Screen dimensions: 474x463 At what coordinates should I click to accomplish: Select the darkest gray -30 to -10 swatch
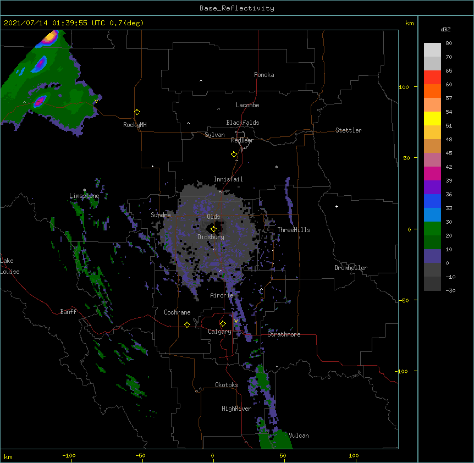[432, 284]
